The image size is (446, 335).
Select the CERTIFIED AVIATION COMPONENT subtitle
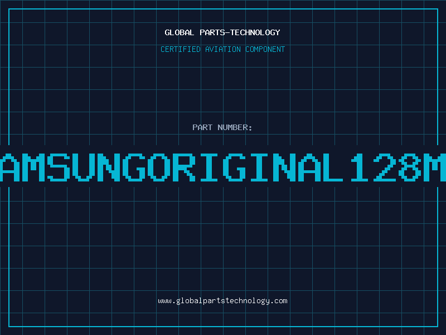[222, 49]
